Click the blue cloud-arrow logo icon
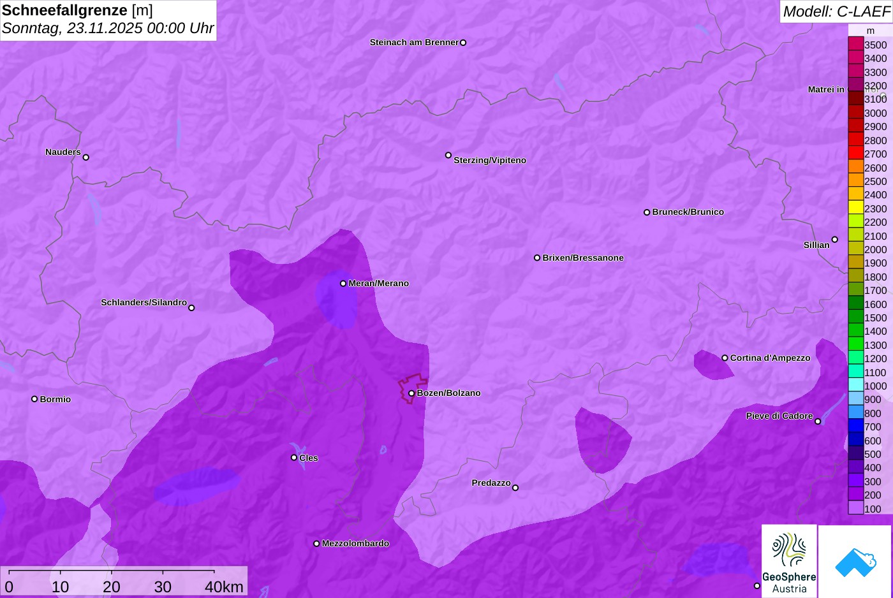 855,562
